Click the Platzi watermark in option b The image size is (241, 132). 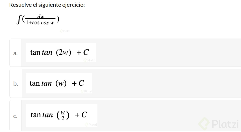(86, 91)
